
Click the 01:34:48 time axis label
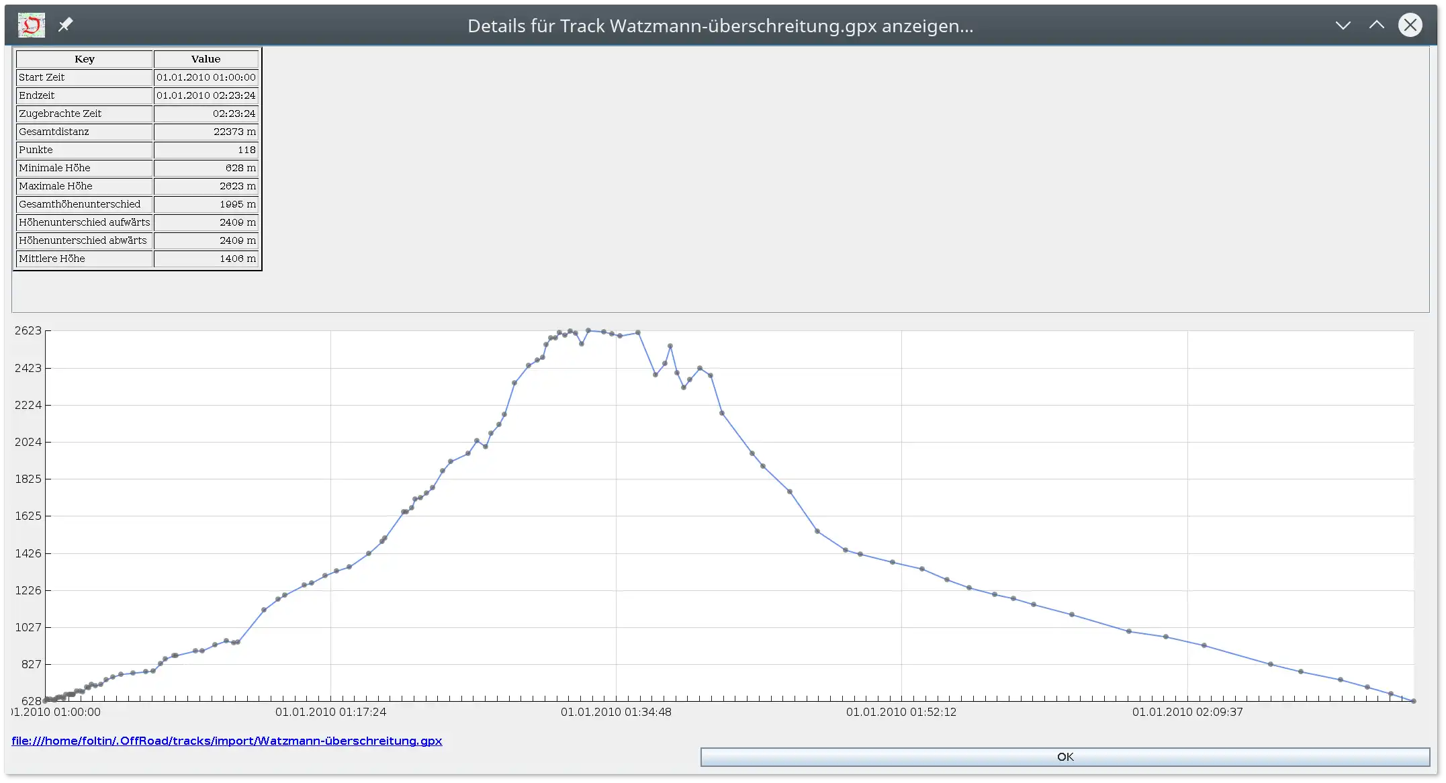tap(616, 712)
